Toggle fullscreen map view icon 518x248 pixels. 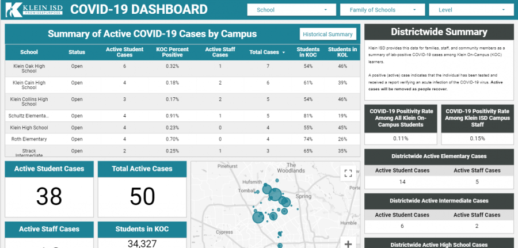(348, 173)
